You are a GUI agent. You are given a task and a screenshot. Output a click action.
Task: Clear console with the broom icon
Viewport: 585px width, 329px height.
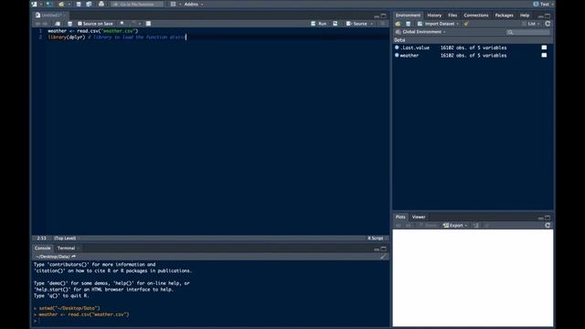tap(383, 257)
